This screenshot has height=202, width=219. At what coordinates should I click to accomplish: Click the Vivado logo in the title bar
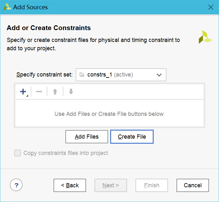click(7, 7)
